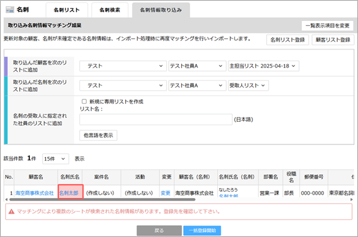358x237 pixels.
Task: Open business card list テスト社員A dropdown
Action: pos(197,85)
